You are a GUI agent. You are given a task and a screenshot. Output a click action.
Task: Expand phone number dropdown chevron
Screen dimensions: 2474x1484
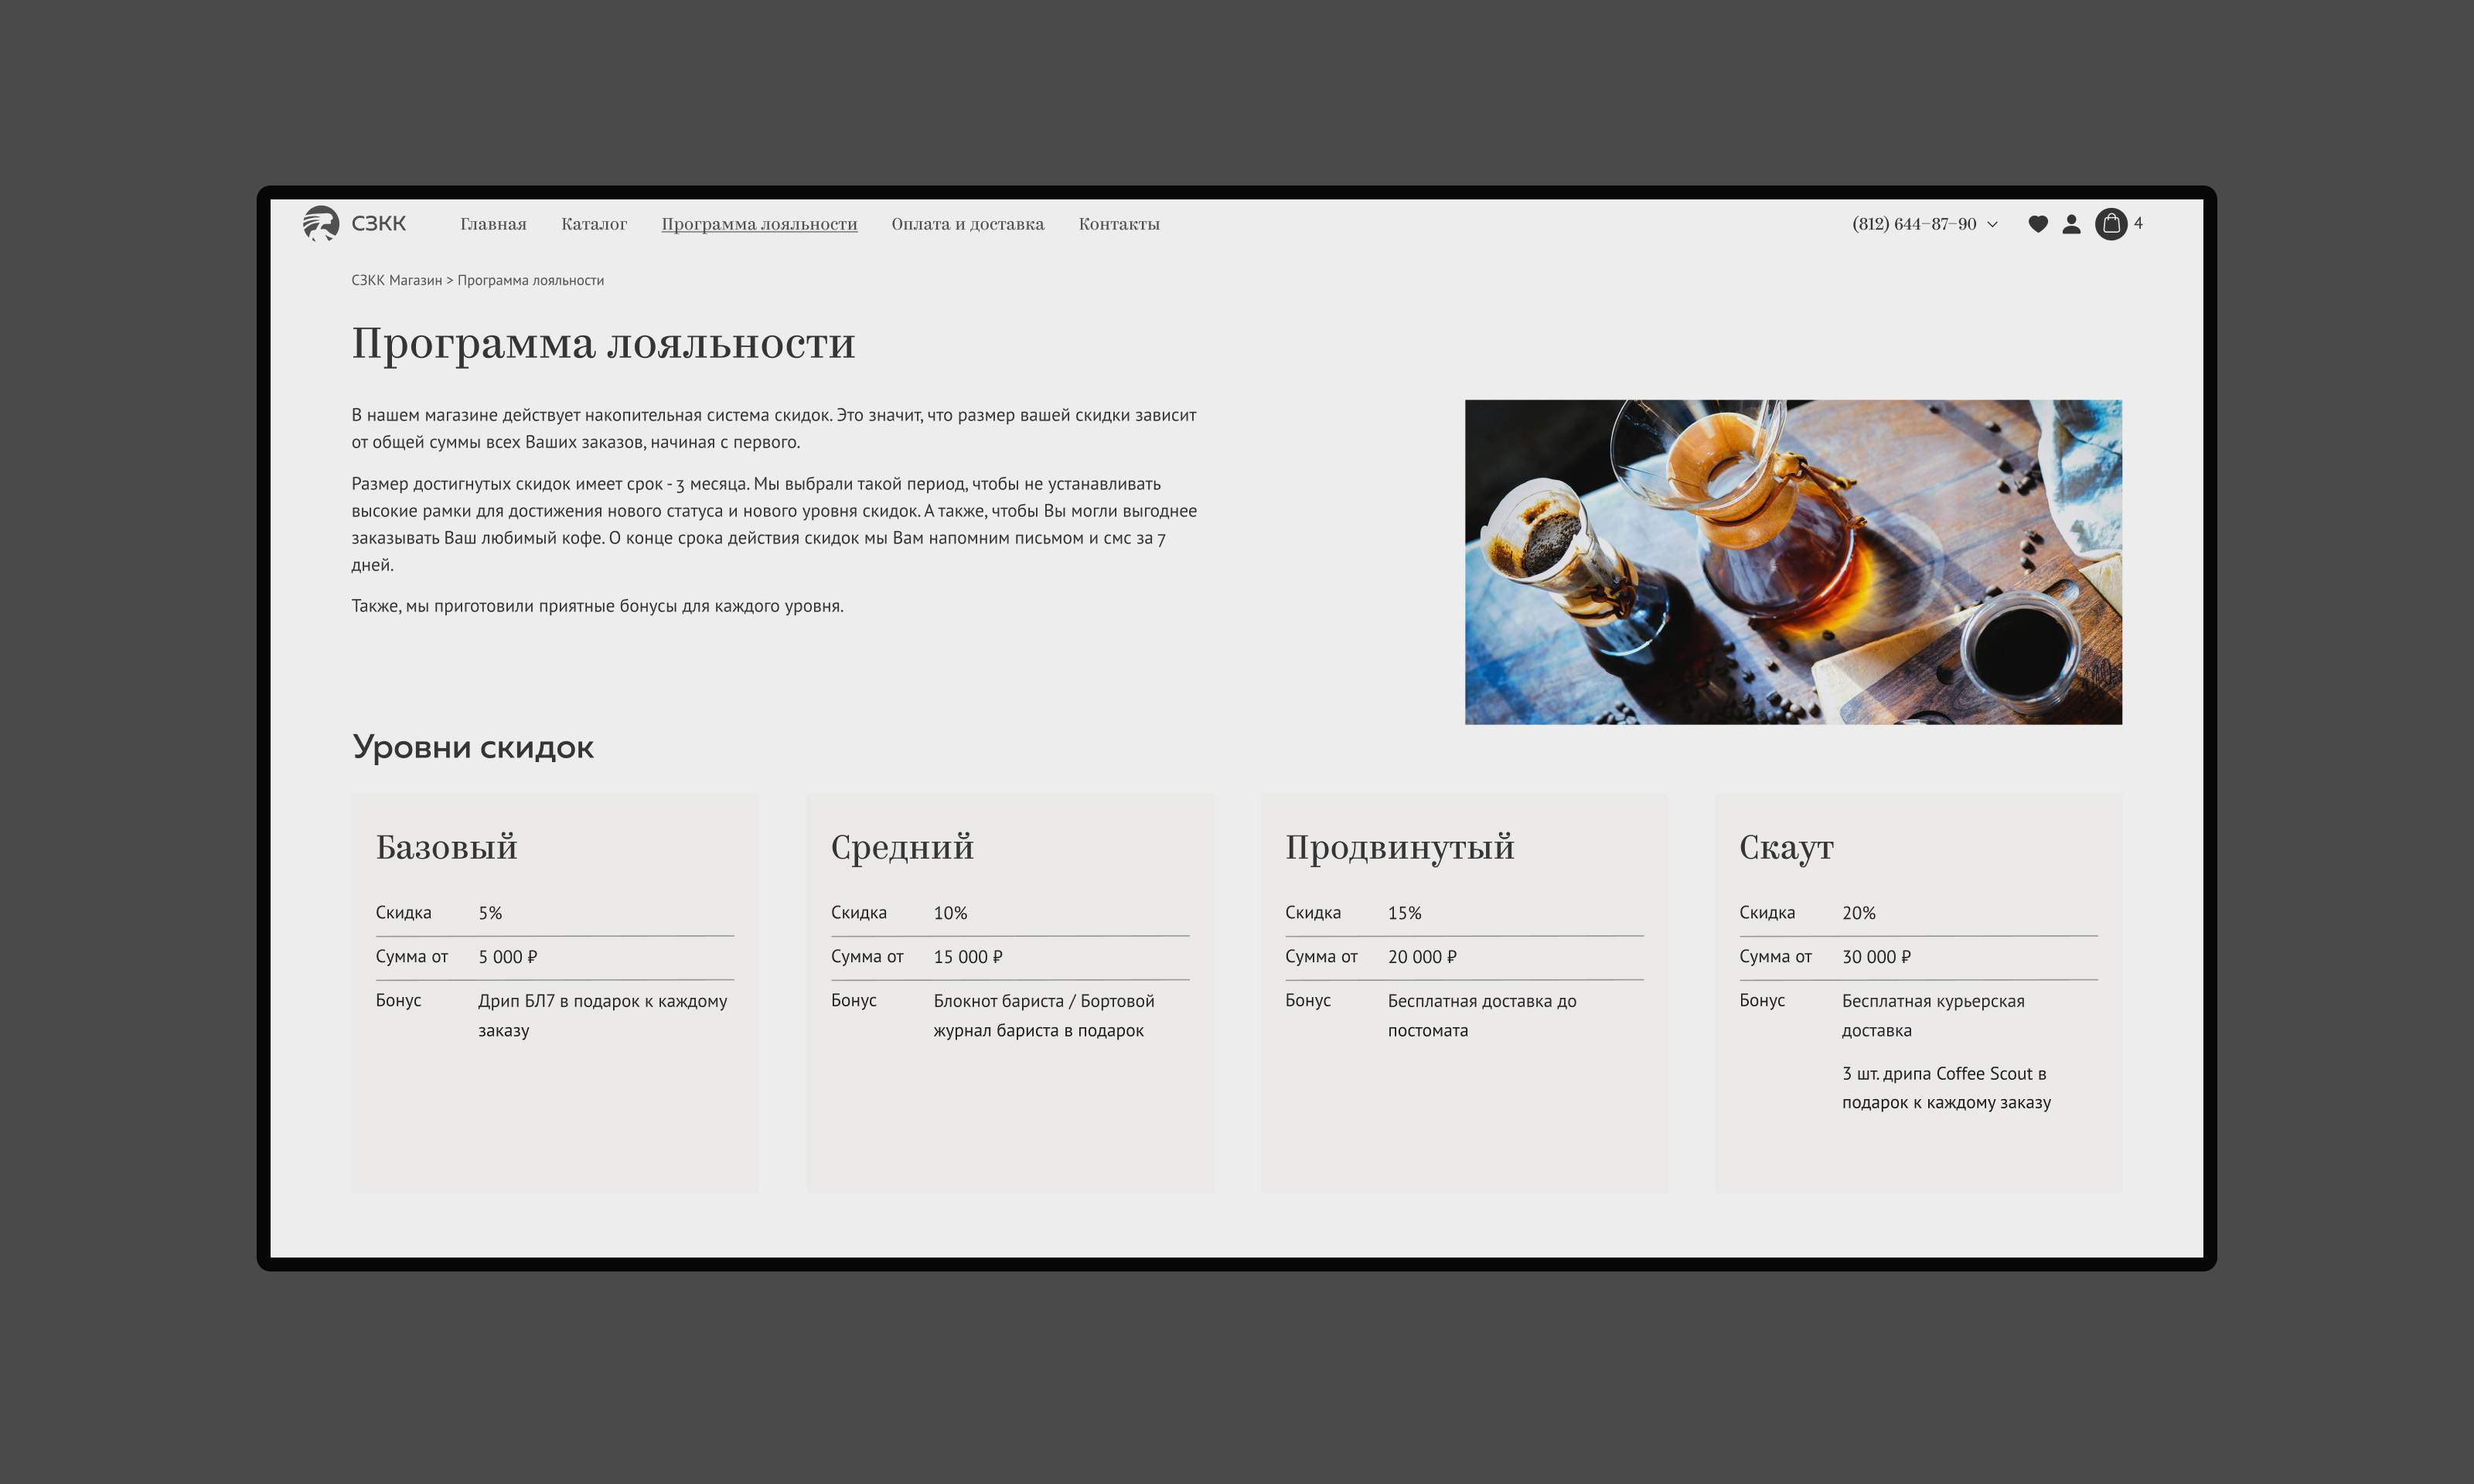click(x=1992, y=224)
